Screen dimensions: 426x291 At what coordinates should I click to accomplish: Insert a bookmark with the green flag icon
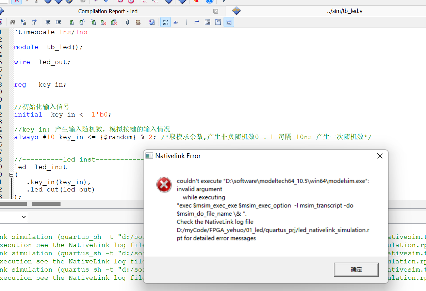click(x=72, y=22)
